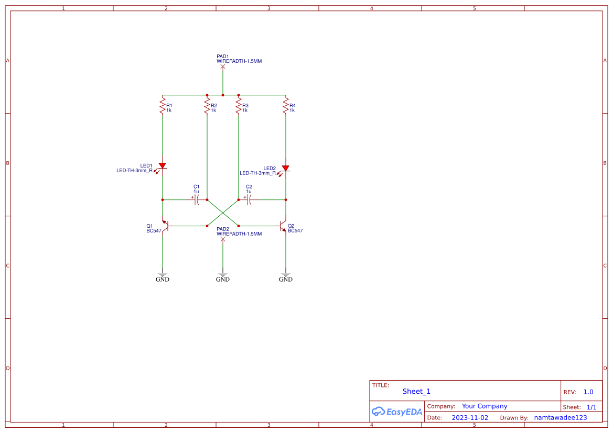Click the PAD2 wire pad cross marker
613x433 pixels.
click(223, 238)
